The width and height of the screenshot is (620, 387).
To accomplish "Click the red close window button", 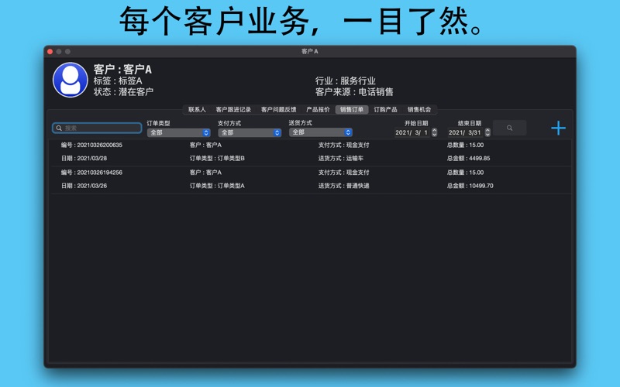I will click(x=50, y=52).
